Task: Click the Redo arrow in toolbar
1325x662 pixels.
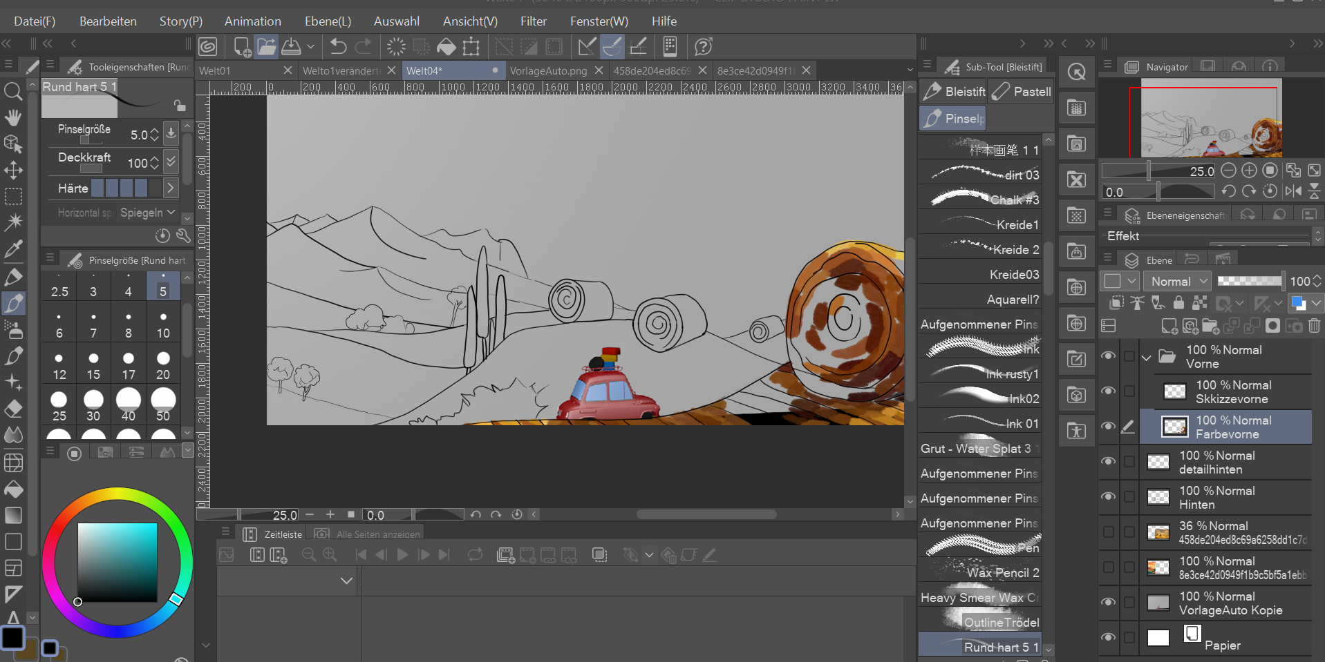Action: point(364,47)
